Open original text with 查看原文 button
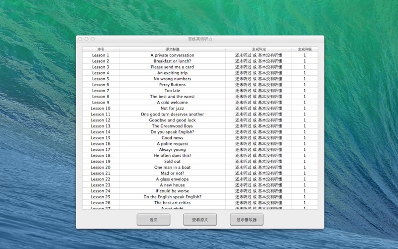Image resolution: width=398 pixels, height=249 pixels. [200, 220]
